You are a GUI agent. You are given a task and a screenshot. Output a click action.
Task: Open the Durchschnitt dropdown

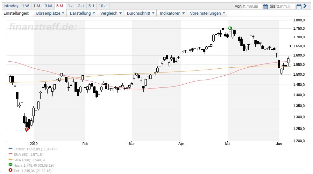click(x=140, y=13)
